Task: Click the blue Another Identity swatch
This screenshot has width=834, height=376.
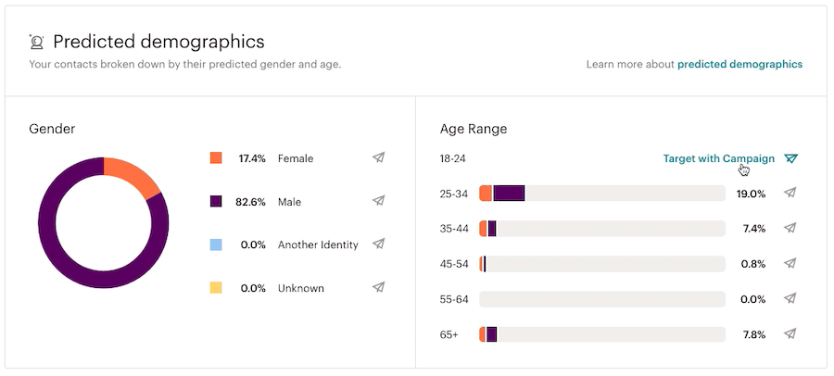Action: pyautogui.click(x=216, y=244)
